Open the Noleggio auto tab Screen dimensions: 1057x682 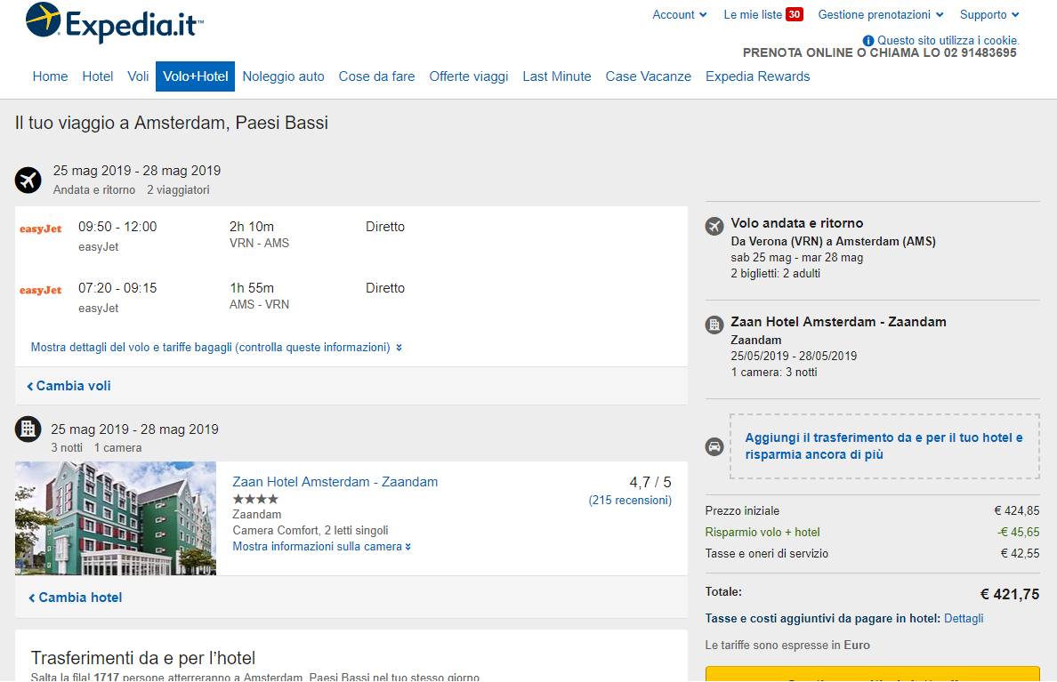[x=283, y=76]
